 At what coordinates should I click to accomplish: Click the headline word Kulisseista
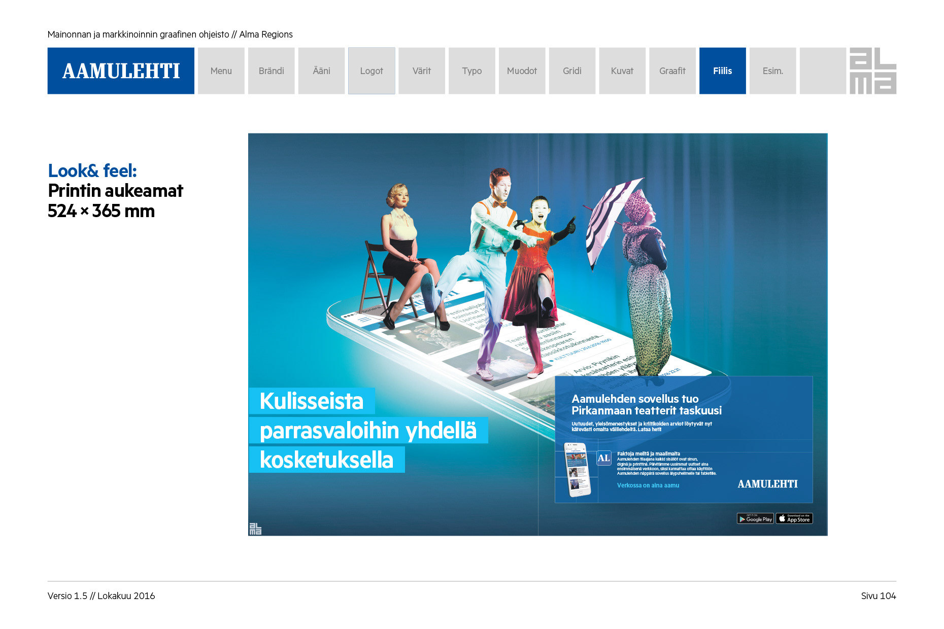click(312, 401)
